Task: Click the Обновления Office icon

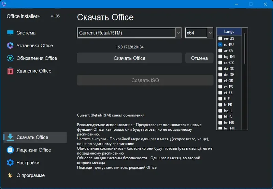Action: pyautogui.click(x=10, y=58)
